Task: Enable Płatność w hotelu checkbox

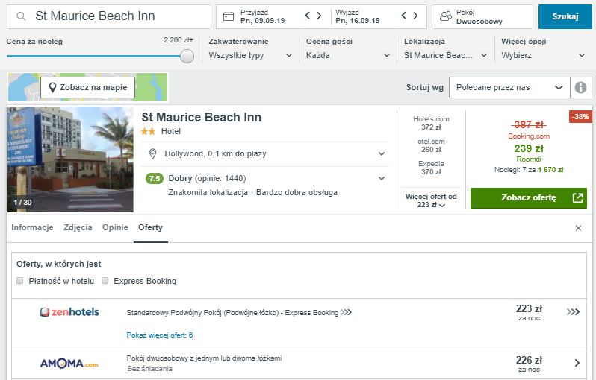Action: tap(20, 281)
